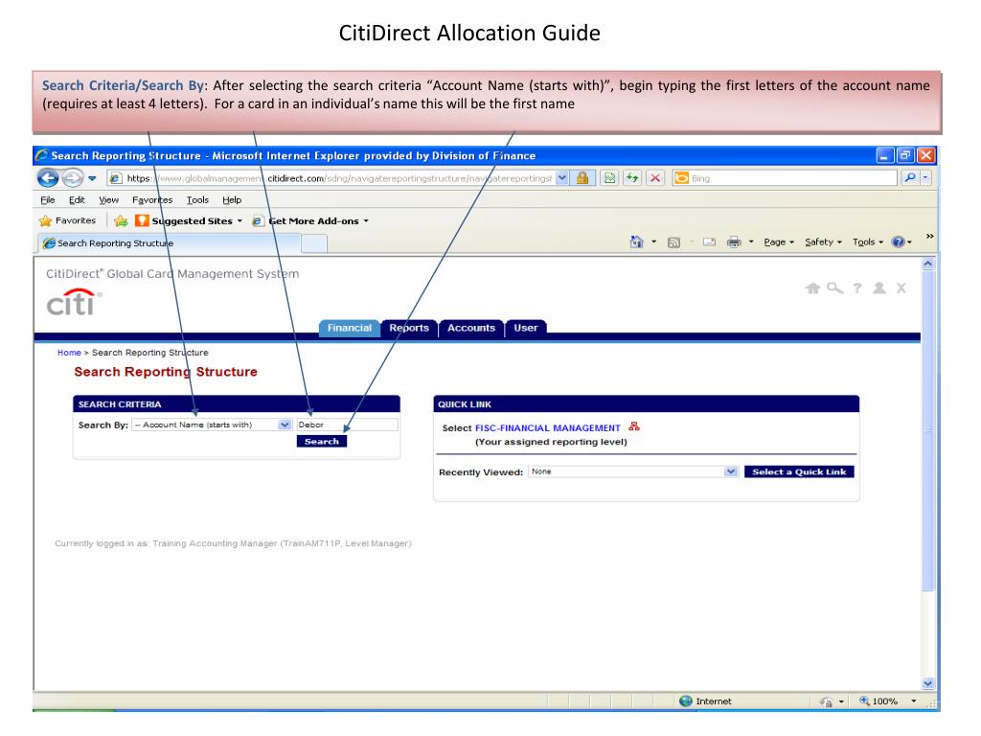Open the Page dropdown menu
981x736 pixels.
click(778, 242)
